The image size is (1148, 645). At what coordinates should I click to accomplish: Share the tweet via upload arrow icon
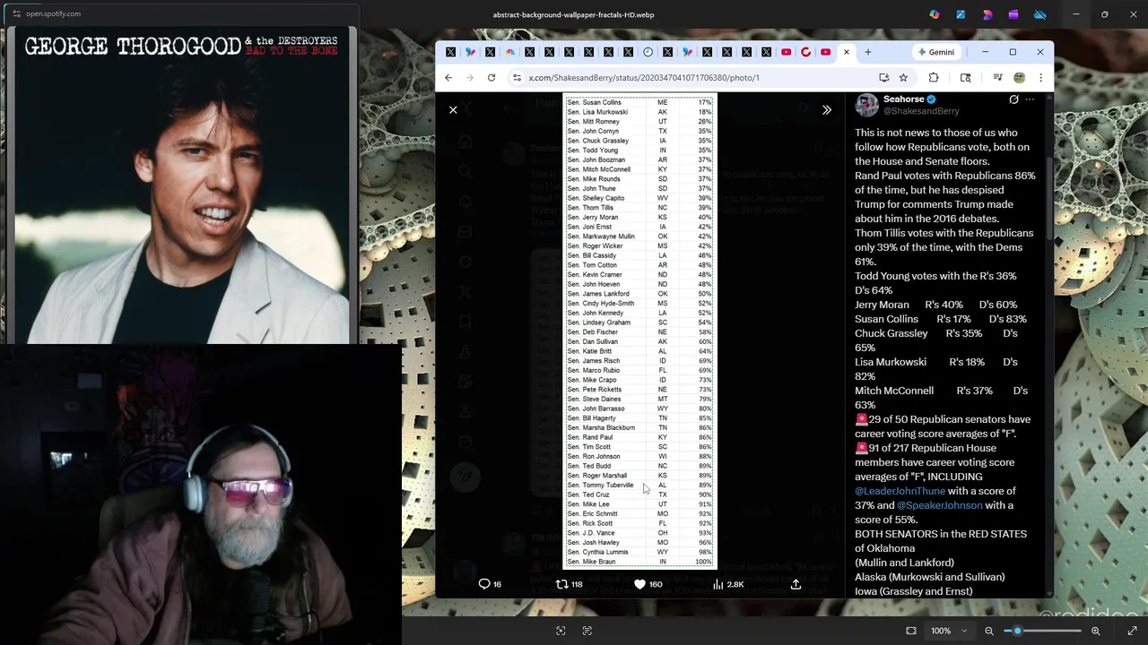coord(796,584)
